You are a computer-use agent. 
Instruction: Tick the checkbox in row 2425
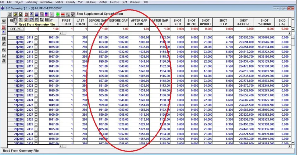click(x=36, y=105)
